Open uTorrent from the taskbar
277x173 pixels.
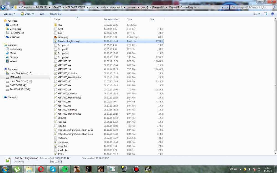[x=17, y=169]
